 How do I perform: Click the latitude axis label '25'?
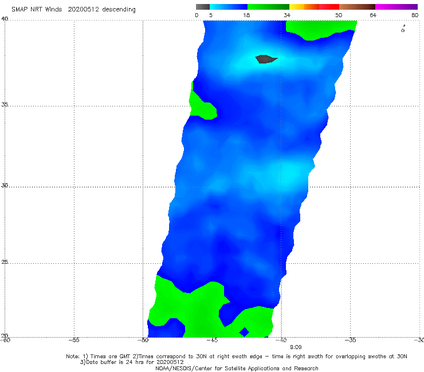5,262
